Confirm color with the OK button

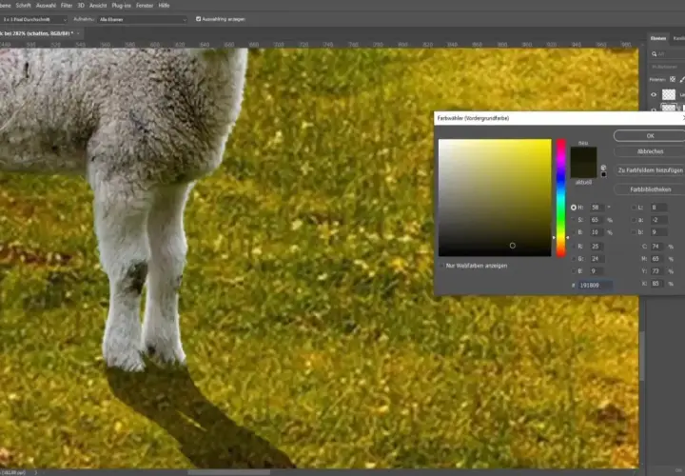click(x=650, y=136)
